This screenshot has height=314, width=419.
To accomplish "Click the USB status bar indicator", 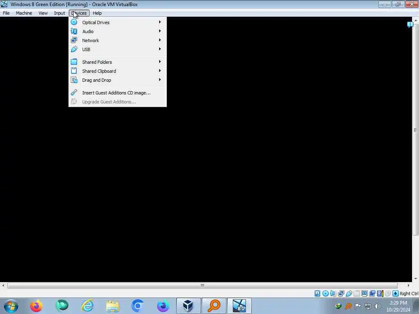I will (x=349, y=294).
